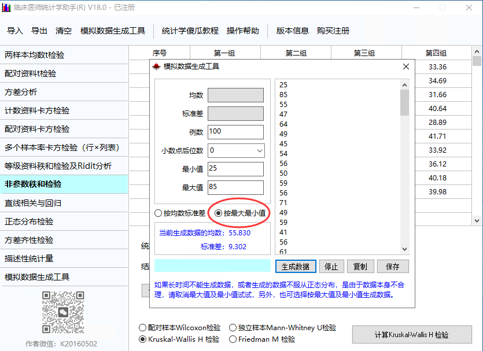
Task: Click the red dialog icon beside 模拟数据生成工具
Action: pos(157,66)
